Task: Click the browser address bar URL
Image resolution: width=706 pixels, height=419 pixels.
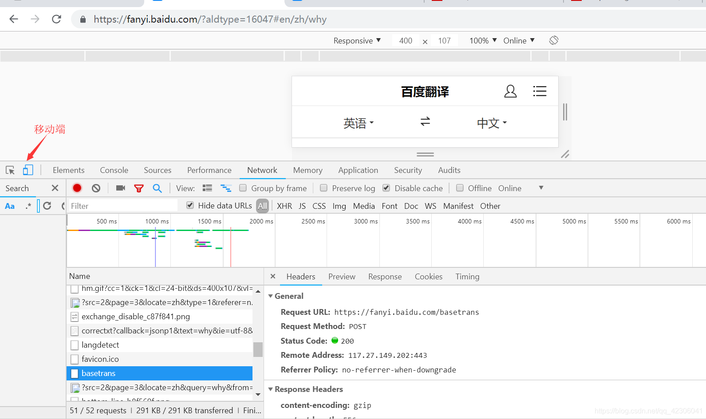Action: 210,20
